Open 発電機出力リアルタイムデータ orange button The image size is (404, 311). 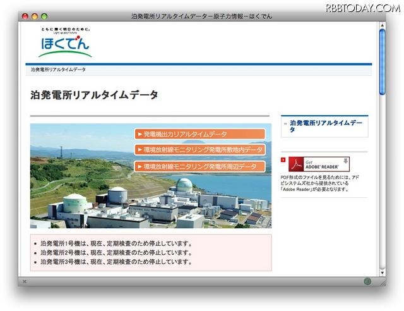199,134
